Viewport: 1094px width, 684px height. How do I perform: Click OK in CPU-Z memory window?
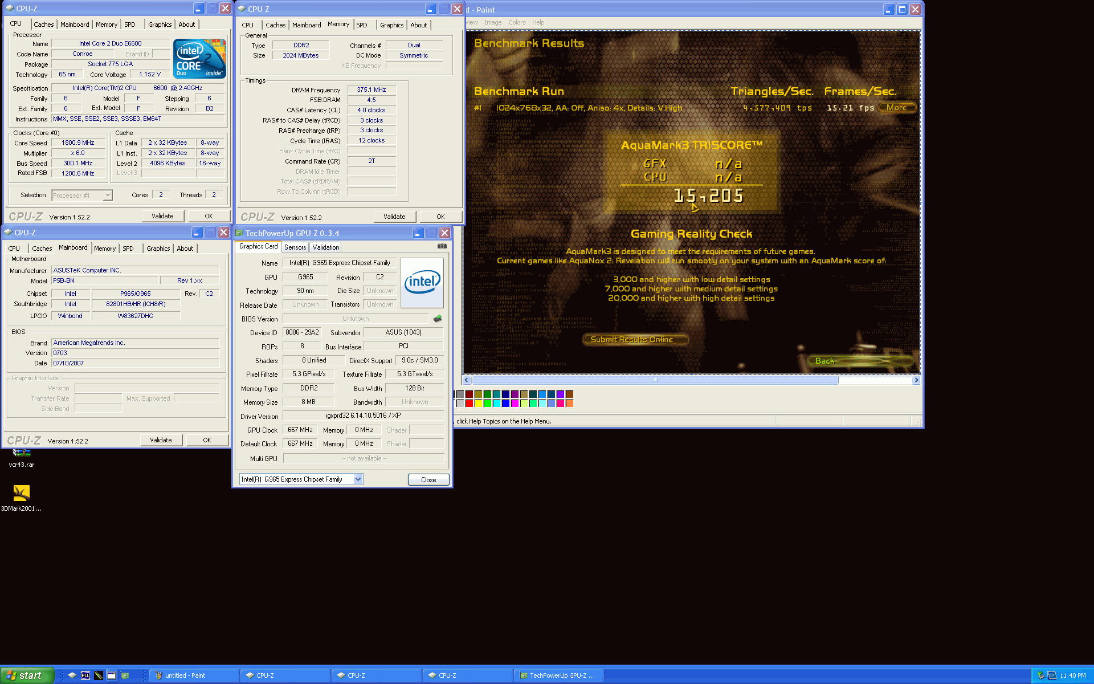click(x=440, y=217)
